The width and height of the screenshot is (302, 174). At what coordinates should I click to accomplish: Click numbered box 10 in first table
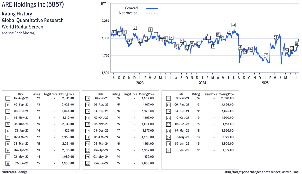pyautogui.click(x=8, y=157)
